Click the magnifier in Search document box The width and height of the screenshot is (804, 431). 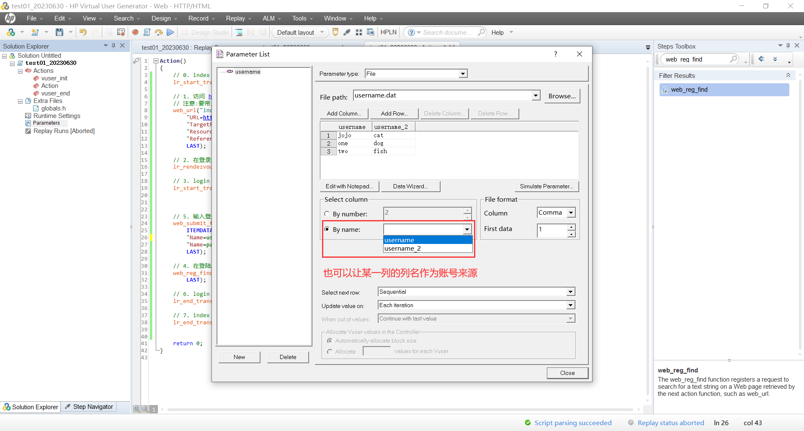click(x=482, y=32)
